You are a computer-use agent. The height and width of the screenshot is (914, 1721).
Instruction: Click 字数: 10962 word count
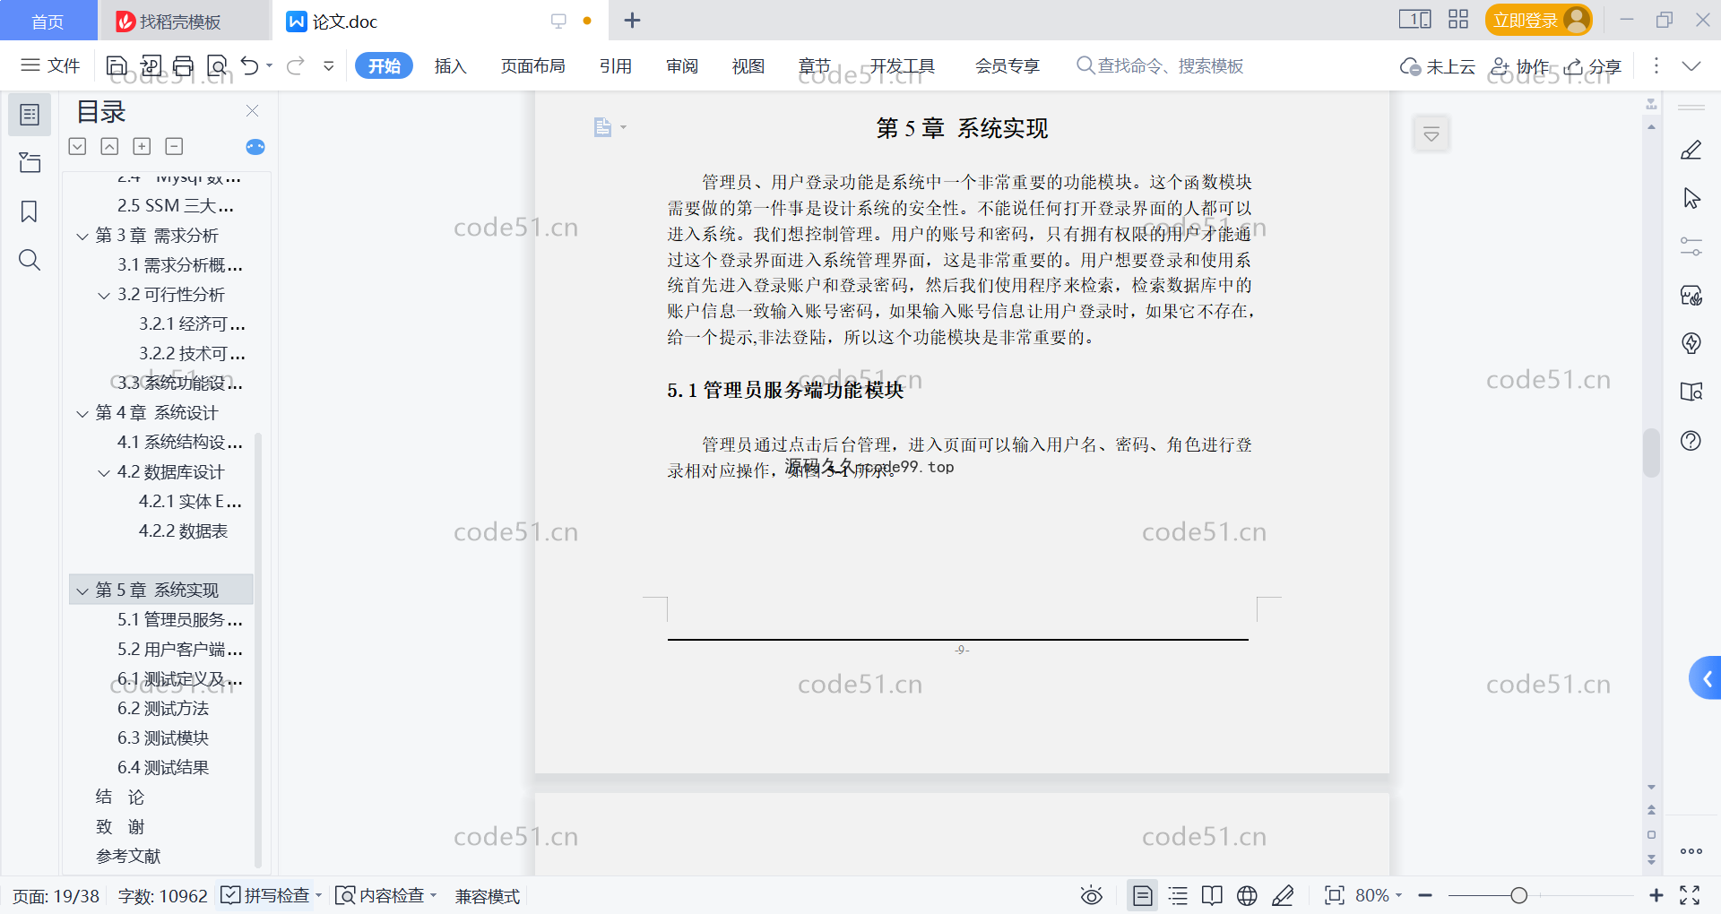162,896
